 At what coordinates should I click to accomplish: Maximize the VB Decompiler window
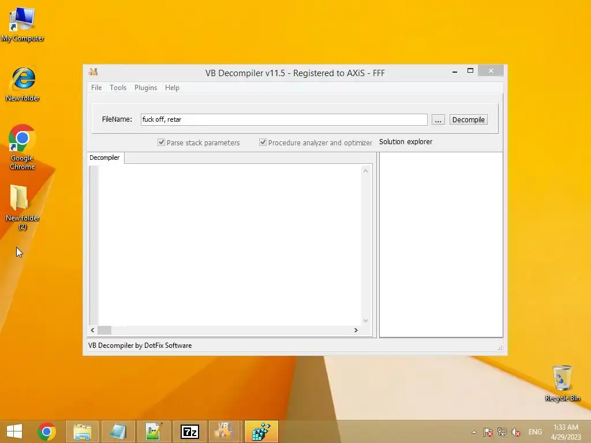pyautogui.click(x=470, y=71)
